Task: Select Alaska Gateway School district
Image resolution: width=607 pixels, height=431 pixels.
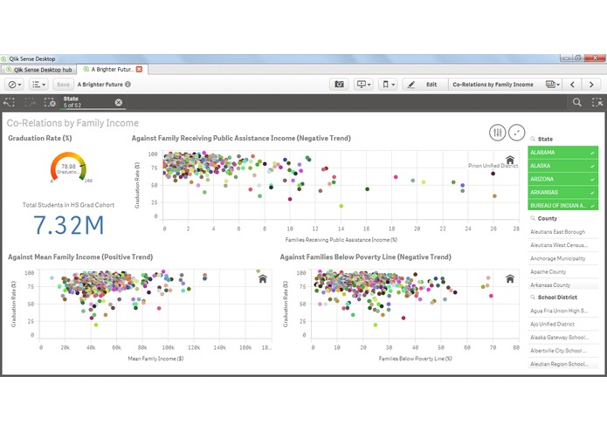Action: pyautogui.click(x=562, y=338)
